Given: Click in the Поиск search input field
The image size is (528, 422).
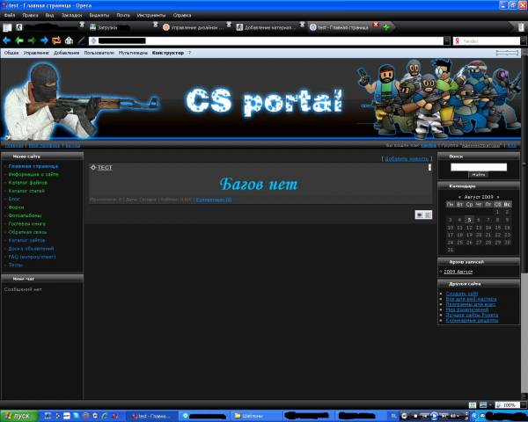Looking at the screenshot, I should click(479, 167).
